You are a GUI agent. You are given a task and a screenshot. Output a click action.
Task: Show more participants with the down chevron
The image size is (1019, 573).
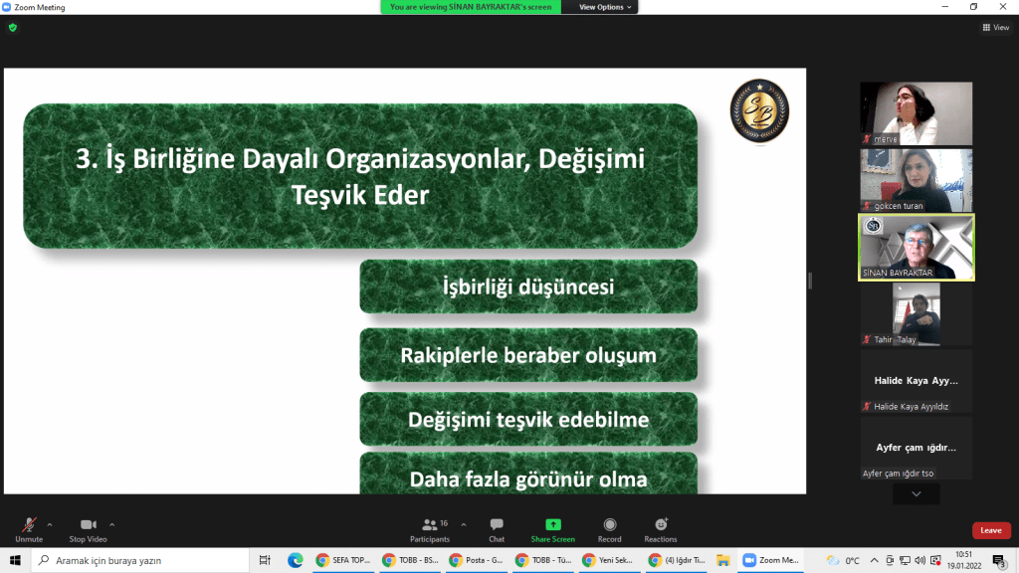click(916, 494)
